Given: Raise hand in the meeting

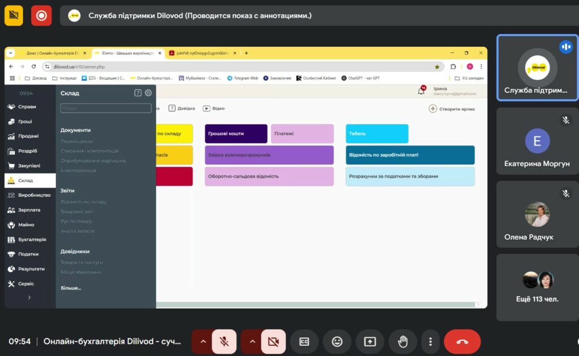Looking at the screenshot, I should pos(403,342).
